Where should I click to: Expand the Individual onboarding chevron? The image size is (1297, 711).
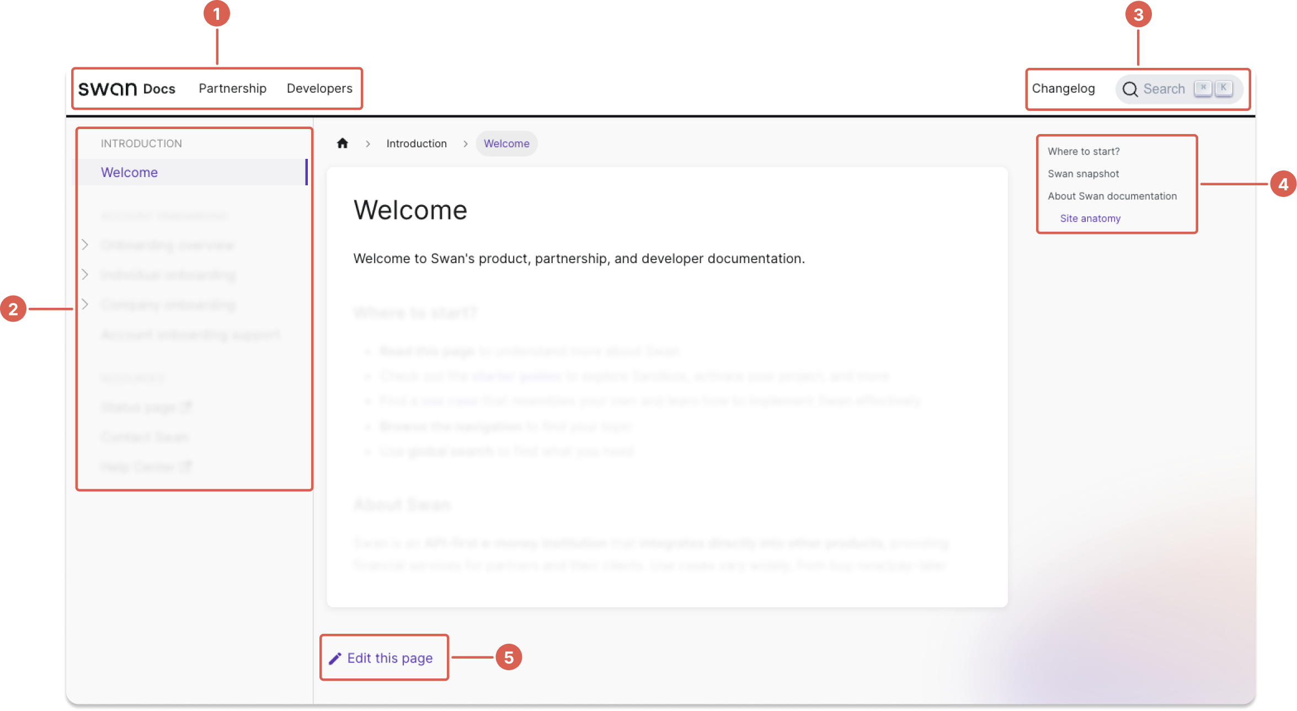(85, 274)
